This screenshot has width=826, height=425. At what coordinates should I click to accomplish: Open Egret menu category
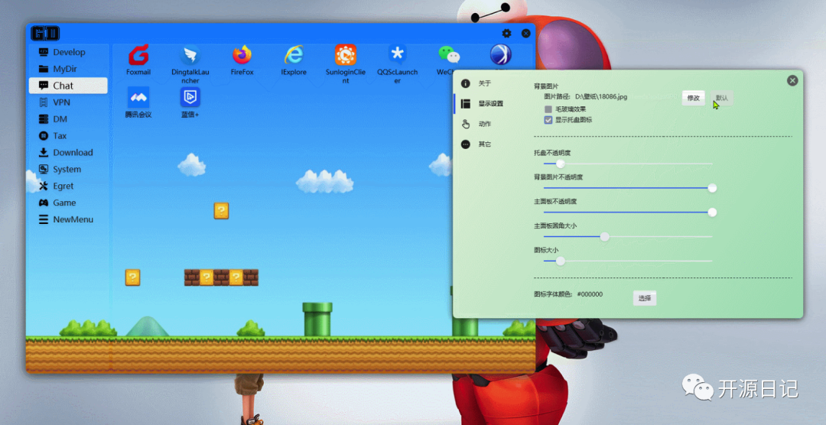tap(69, 186)
